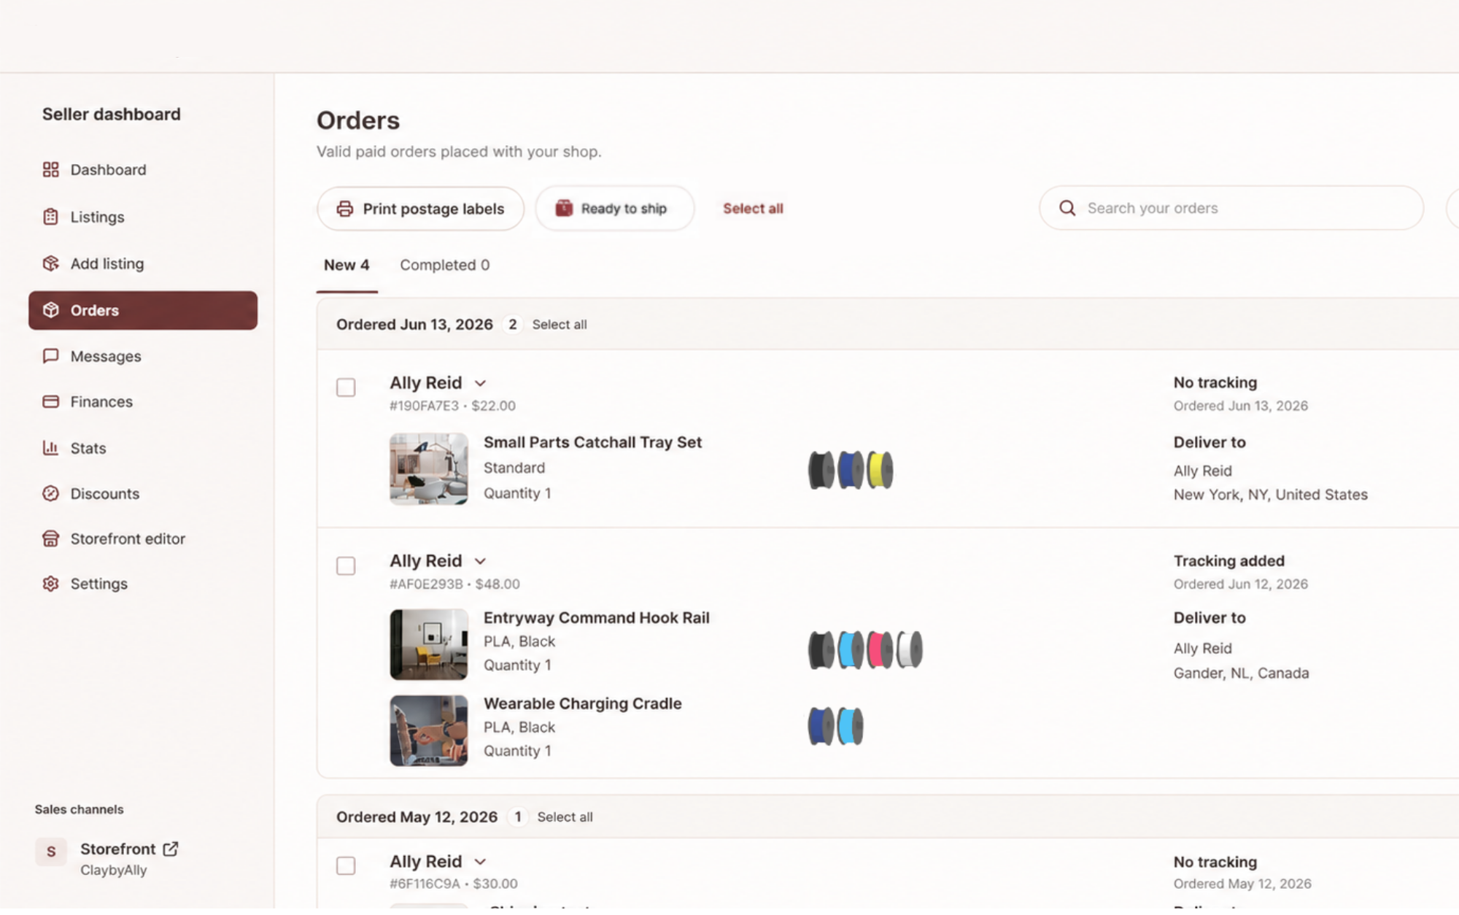Open the Wearable Charging Cradle thumbnail
The width and height of the screenshot is (1459, 915).
click(x=429, y=730)
